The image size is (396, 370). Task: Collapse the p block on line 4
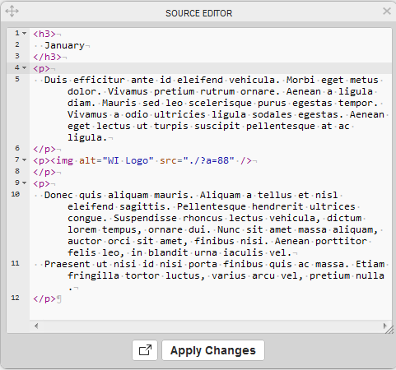pyautogui.click(x=25, y=67)
